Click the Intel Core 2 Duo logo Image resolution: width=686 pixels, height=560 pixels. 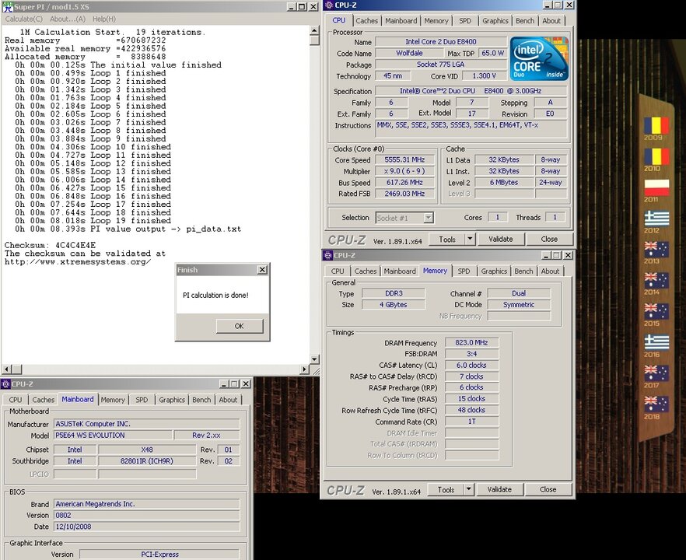540,59
